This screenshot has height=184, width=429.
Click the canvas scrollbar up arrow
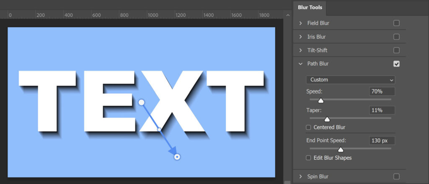click(287, 15)
